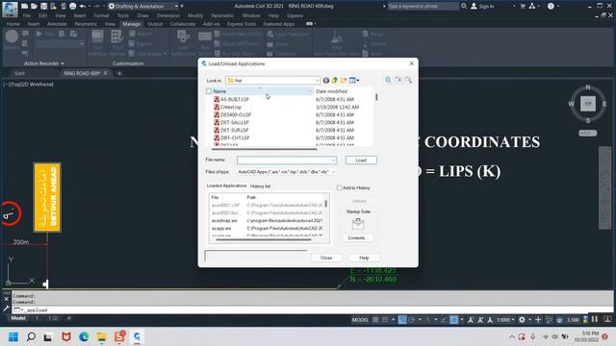Open the Drafting & Annotation workspace dropdown
The width and height of the screenshot is (616, 346).
(143, 7)
